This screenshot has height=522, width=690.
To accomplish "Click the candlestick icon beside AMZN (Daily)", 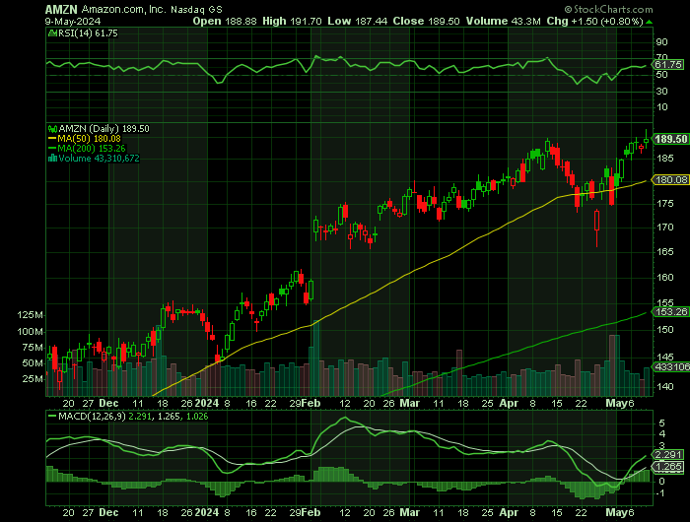I will [52, 129].
